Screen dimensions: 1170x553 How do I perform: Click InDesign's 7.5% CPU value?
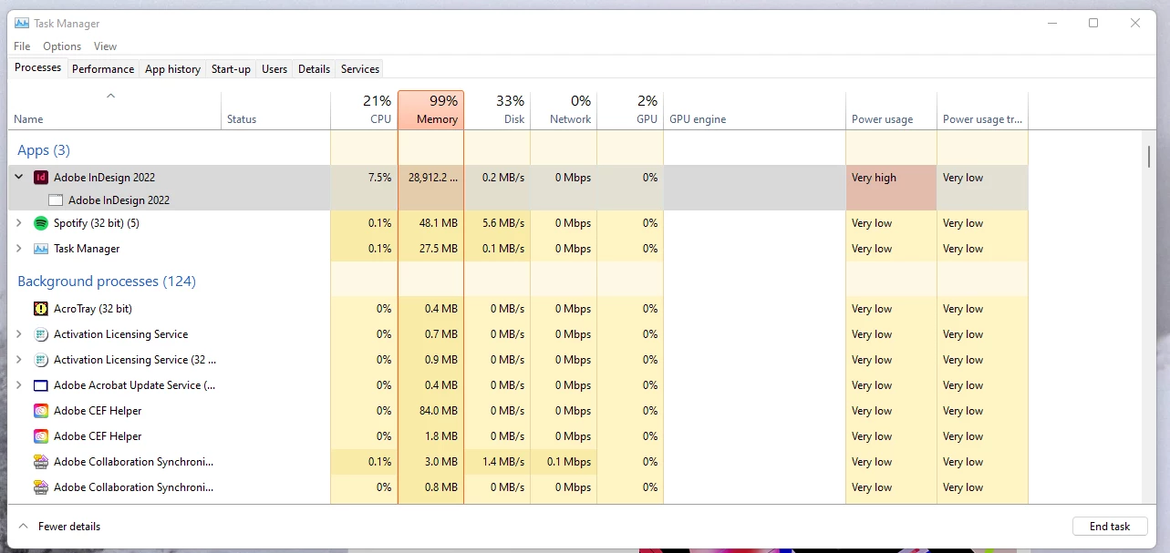379,178
